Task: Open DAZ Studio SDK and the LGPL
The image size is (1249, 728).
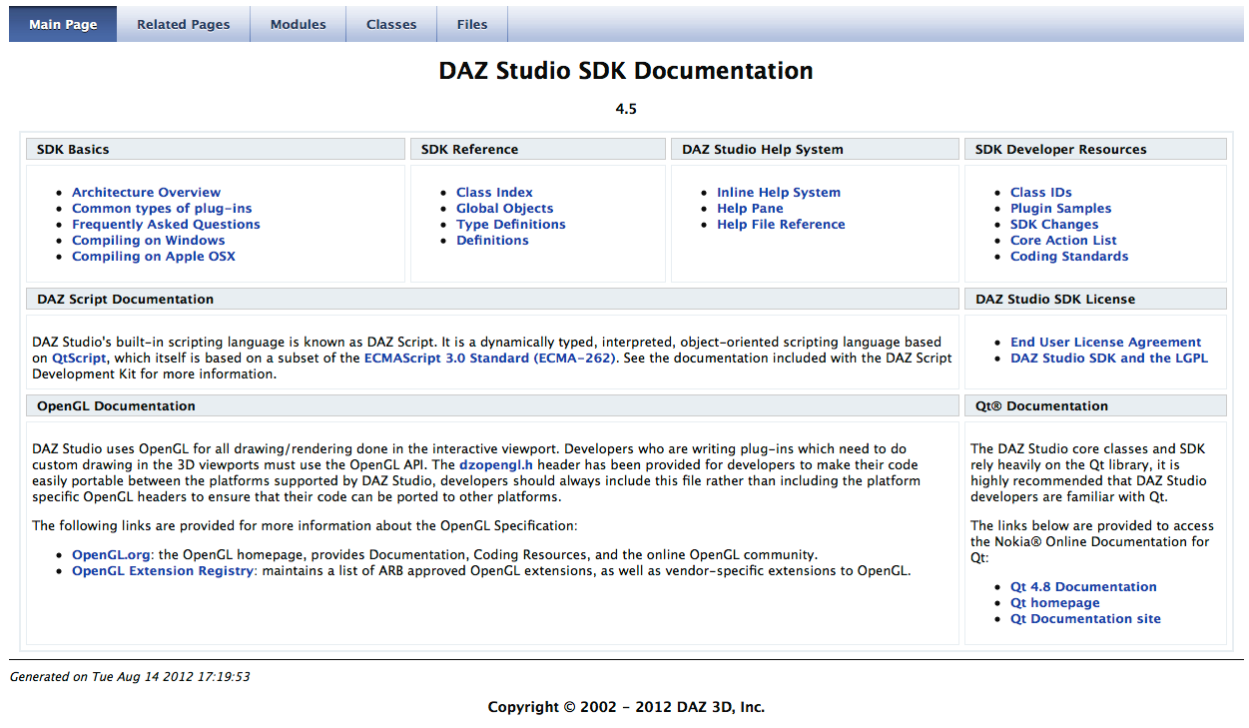Action: point(1109,359)
